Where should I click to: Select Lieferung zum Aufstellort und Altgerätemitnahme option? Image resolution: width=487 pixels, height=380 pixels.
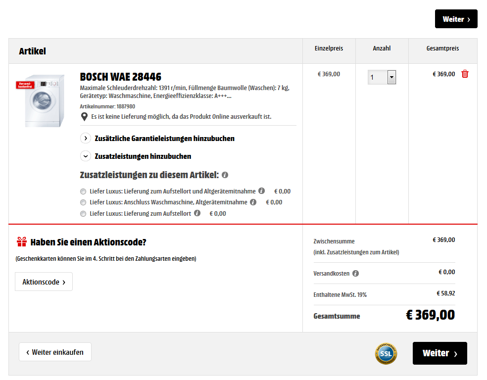click(x=83, y=191)
